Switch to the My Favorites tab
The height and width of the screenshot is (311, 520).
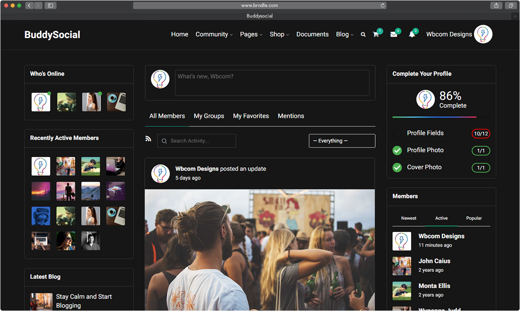pyautogui.click(x=251, y=116)
